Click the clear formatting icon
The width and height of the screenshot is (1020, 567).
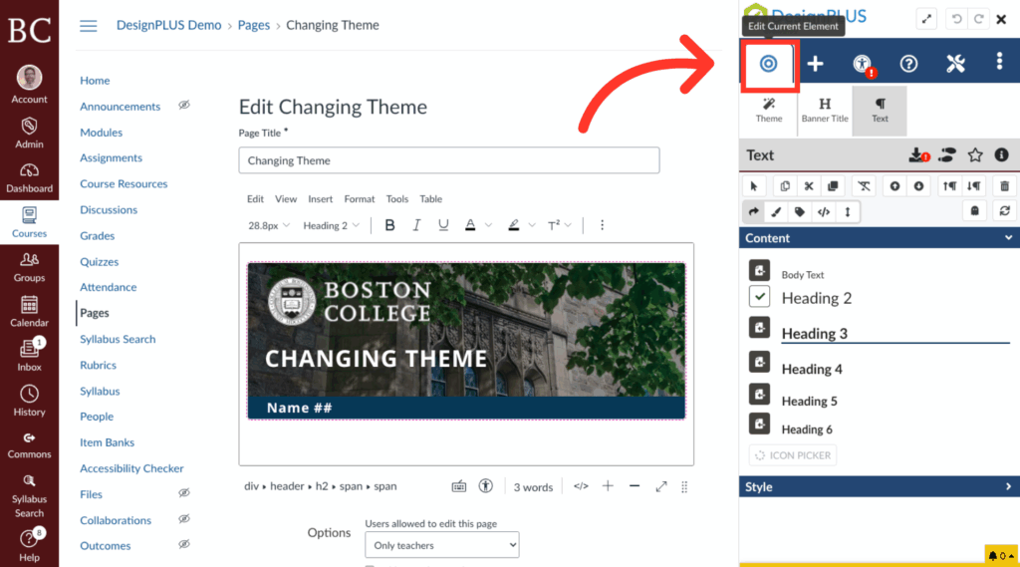point(864,186)
